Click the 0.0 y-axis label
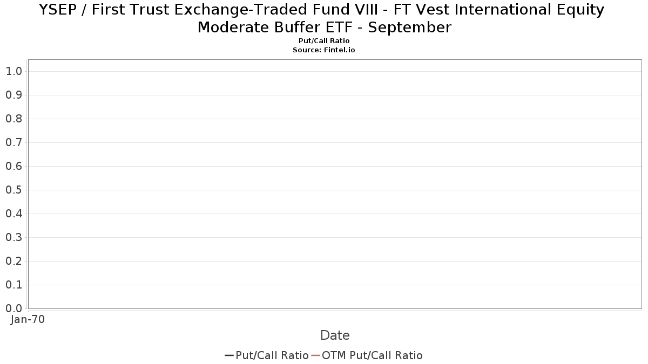 click(13, 308)
